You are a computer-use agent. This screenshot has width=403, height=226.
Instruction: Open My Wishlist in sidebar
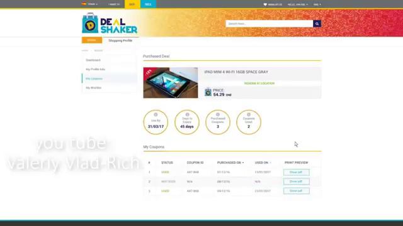click(x=94, y=88)
